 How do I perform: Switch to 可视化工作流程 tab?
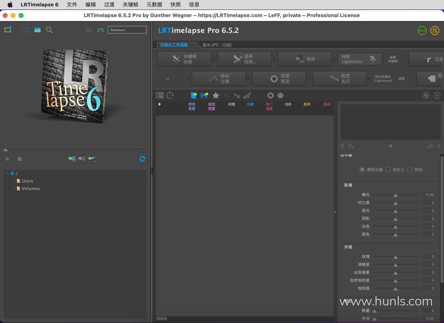174,45
